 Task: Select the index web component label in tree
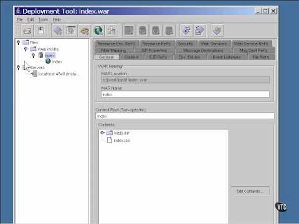(57, 62)
